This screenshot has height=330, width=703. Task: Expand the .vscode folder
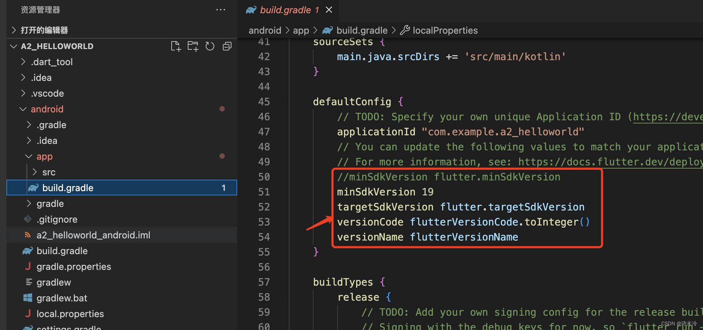(x=122, y=93)
